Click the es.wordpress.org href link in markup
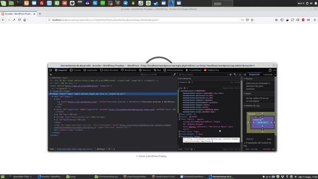The height and width of the screenshot is (179, 318). click(82, 101)
